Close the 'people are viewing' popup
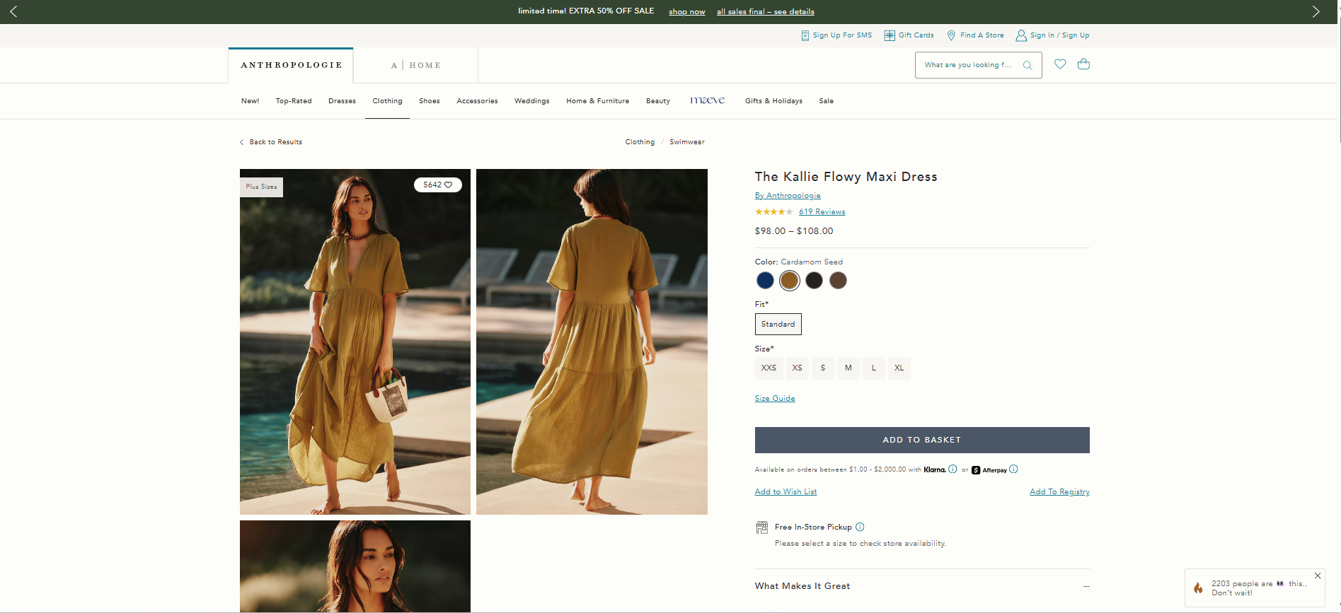Image resolution: width=1341 pixels, height=613 pixels. tap(1318, 576)
